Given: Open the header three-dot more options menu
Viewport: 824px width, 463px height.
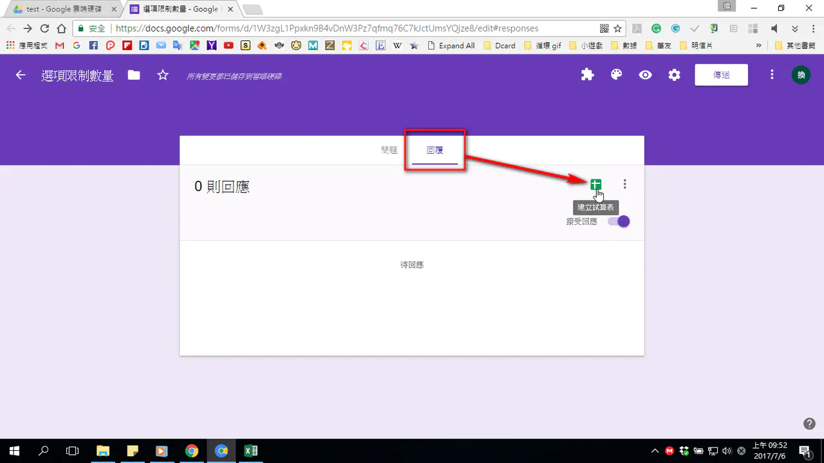Looking at the screenshot, I should point(772,75).
